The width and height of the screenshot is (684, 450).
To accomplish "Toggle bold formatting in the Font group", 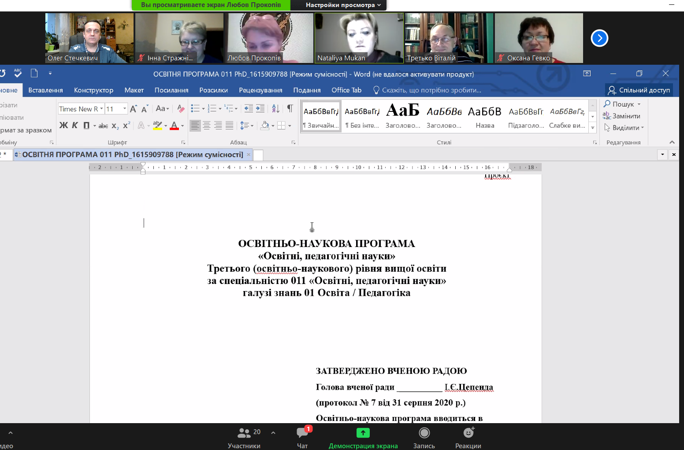I will [x=63, y=125].
